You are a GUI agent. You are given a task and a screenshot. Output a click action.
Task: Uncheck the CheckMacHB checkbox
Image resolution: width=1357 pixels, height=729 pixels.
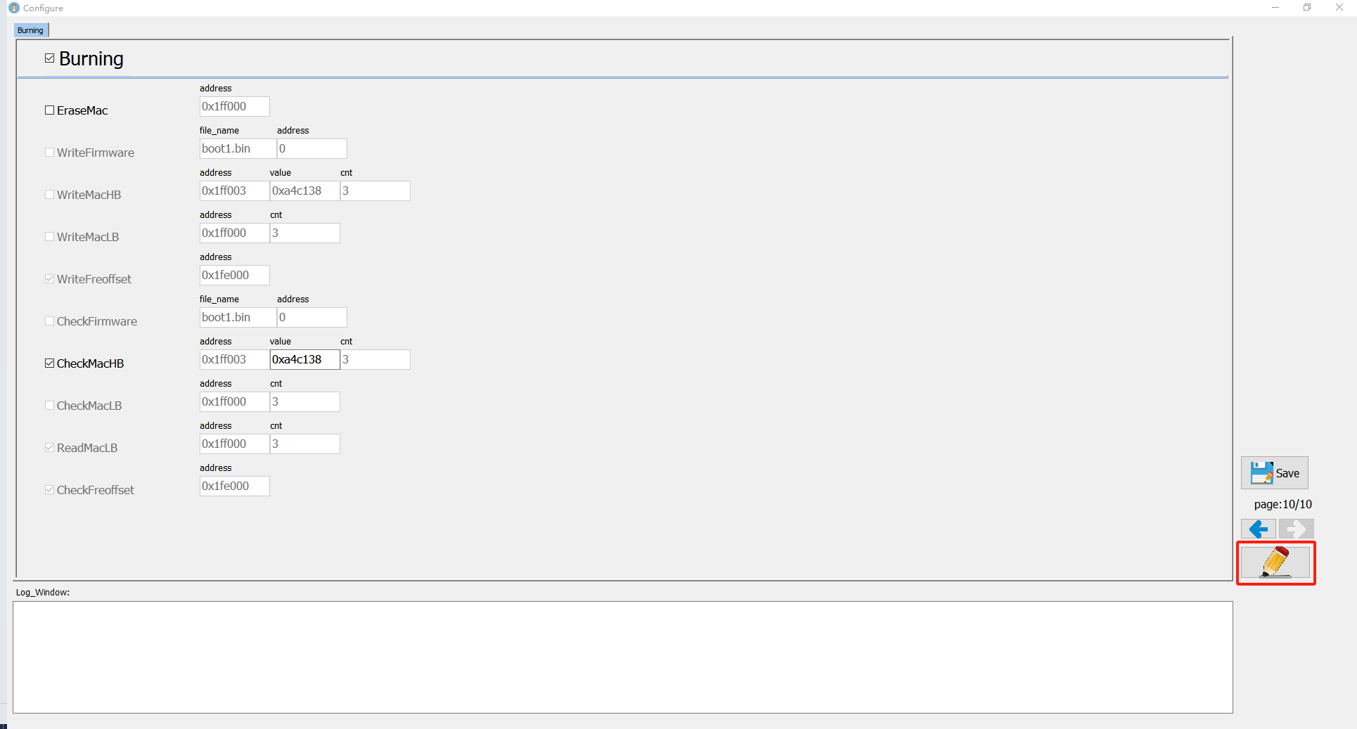(x=50, y=363)
